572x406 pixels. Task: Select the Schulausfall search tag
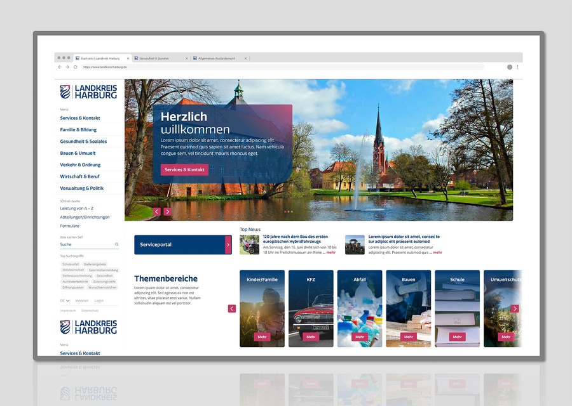71,265
